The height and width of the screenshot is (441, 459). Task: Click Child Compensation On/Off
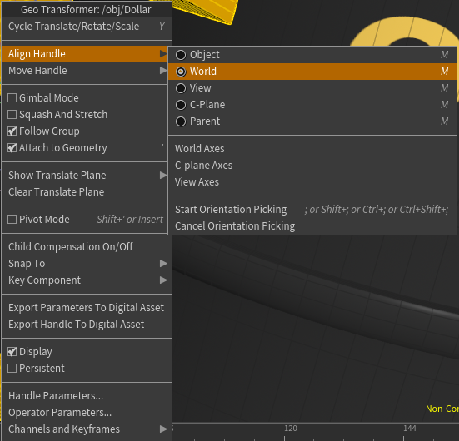click(87, 247)
